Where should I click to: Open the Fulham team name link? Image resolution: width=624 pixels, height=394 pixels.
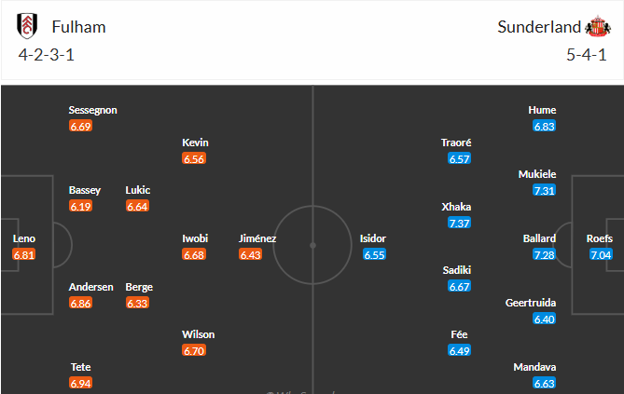(78, 27)
